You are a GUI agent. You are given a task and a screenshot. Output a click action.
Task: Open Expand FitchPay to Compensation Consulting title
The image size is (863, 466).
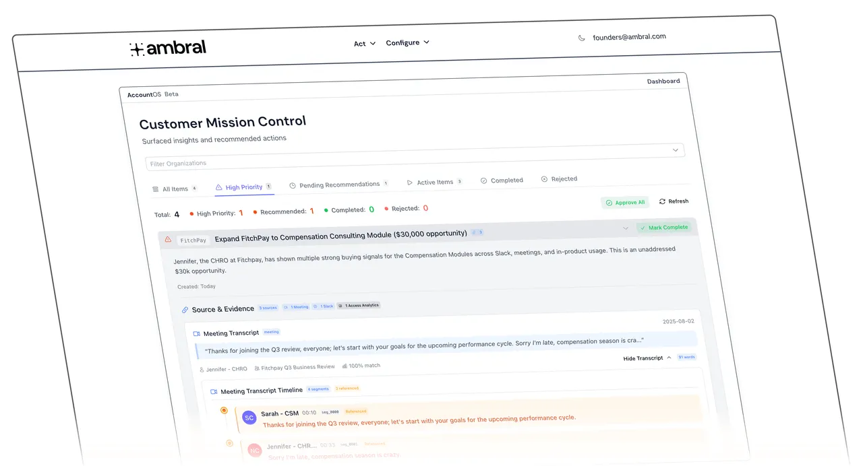(340, 236)
